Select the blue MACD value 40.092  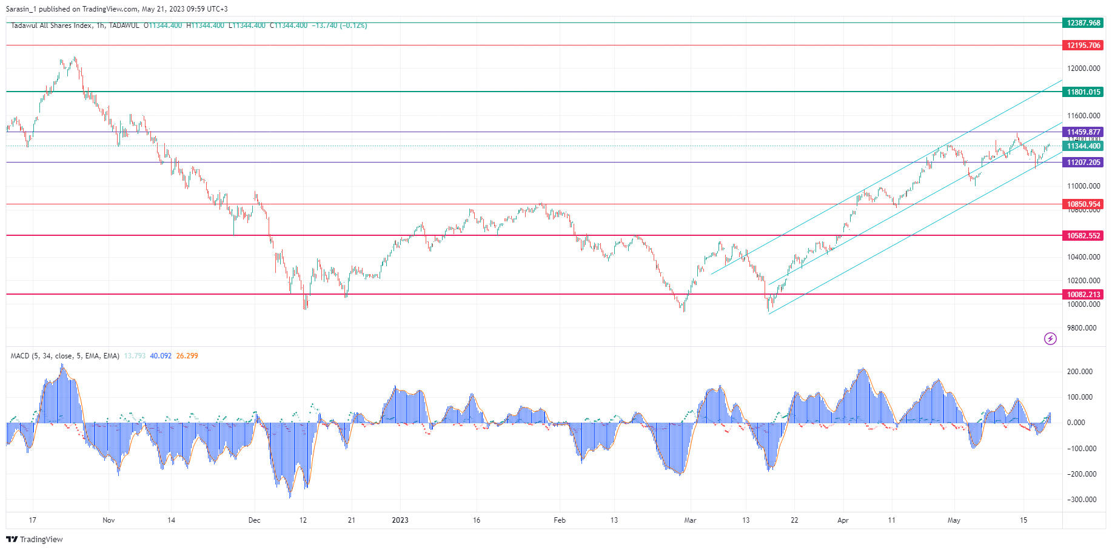(x=161, y=356)
